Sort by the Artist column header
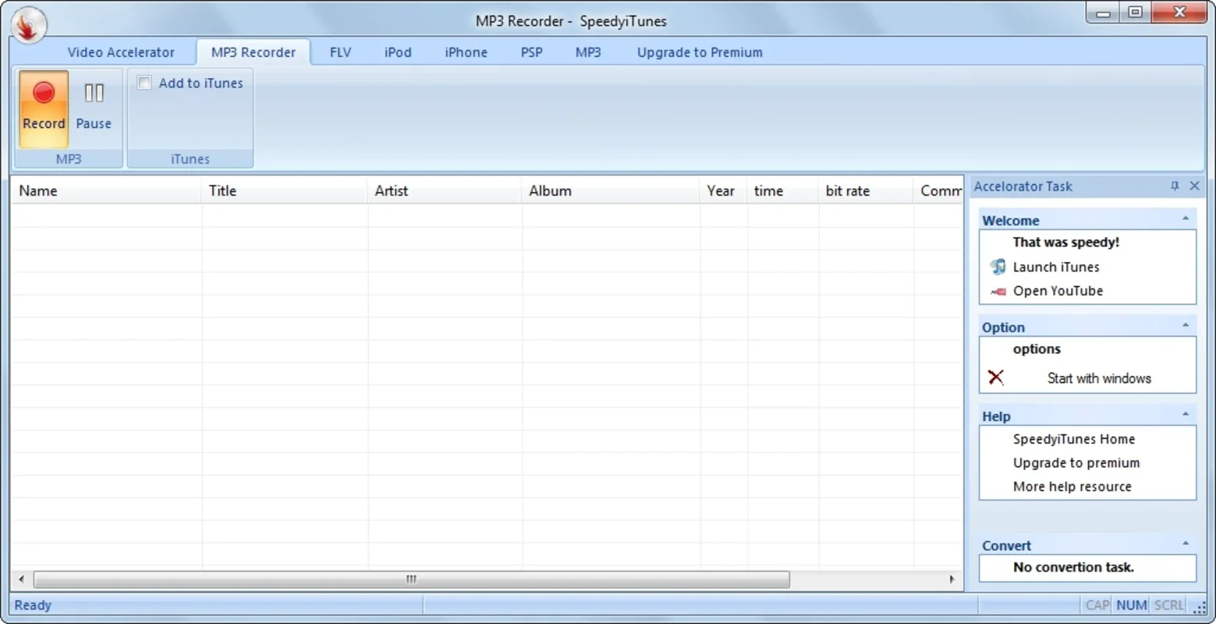Image resolution: width=1216 pixels, height=624 pixels. pos(445,190)
